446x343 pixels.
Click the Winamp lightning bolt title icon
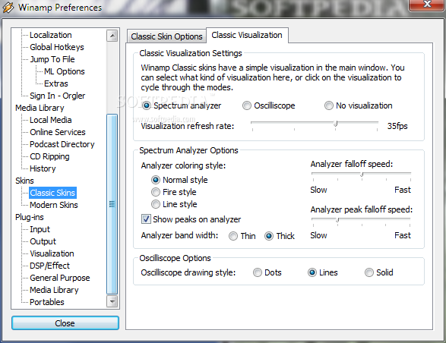tap(8, 8)
